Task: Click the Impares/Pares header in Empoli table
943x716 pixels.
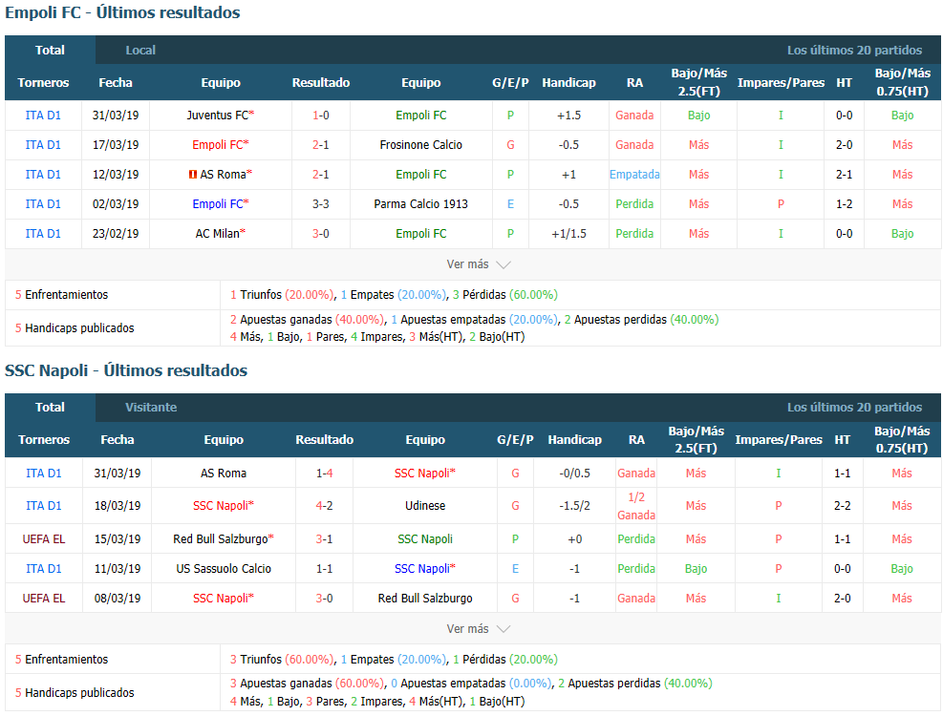Action: click(781, 82)
